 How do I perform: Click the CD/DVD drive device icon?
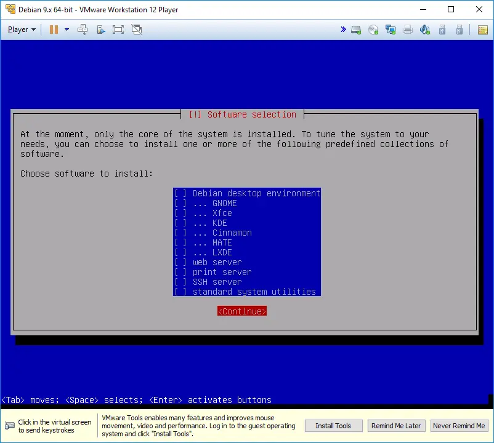(373, 30)
